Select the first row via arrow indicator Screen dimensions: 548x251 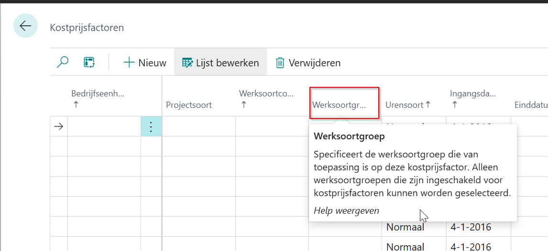click(58, 126)
